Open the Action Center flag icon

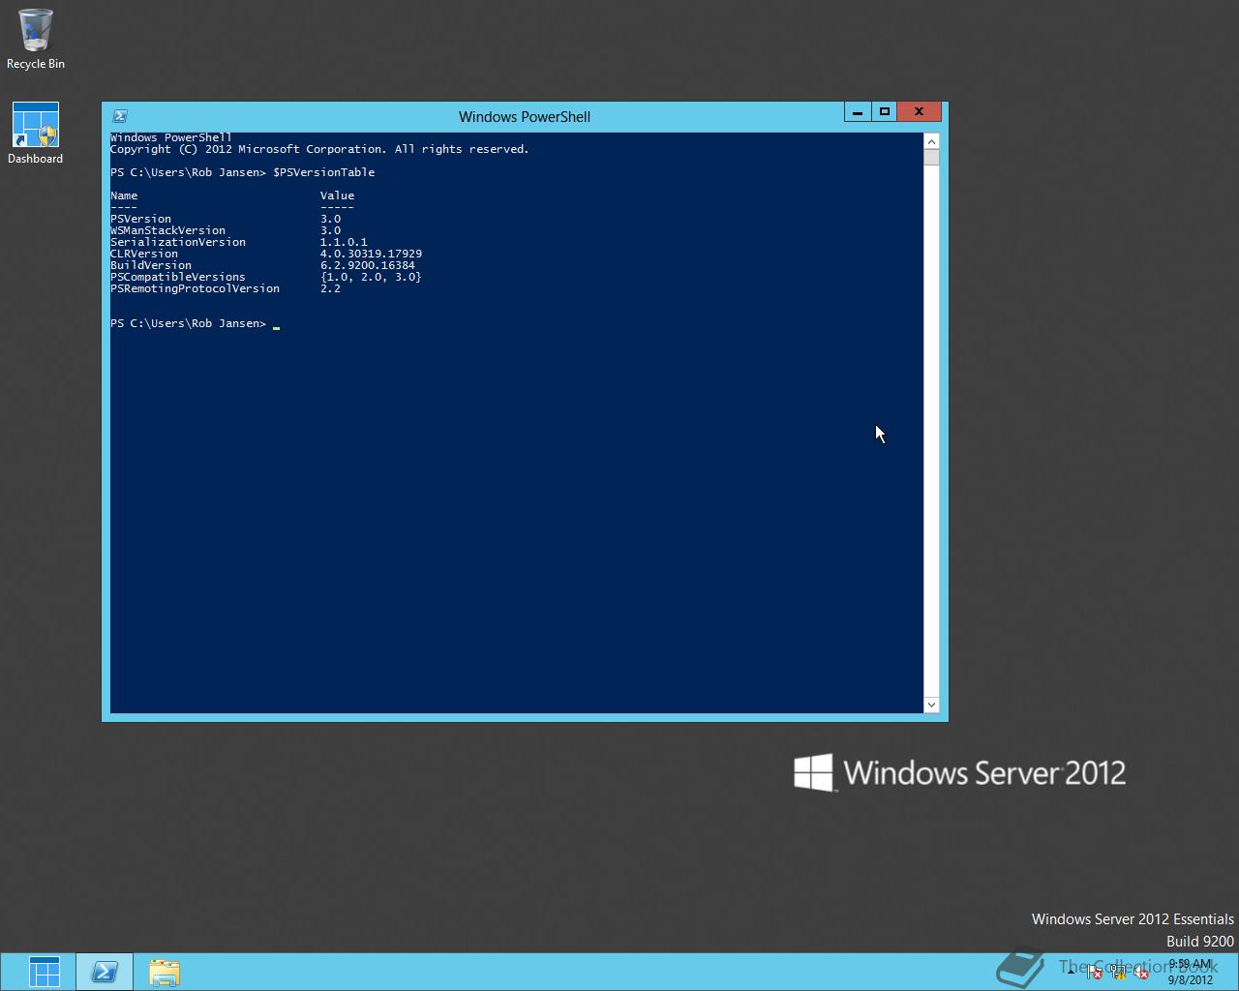tap(1095, 972)
